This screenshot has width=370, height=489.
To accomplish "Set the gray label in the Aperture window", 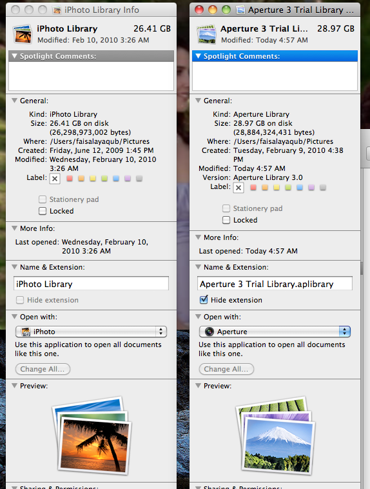I will [x=322, y=188].
